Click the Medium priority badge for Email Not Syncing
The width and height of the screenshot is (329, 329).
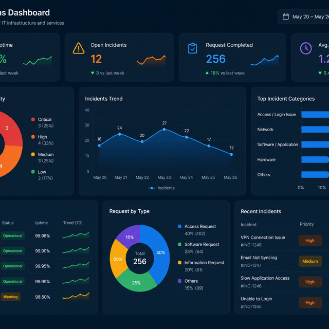[x=310, y=261]
